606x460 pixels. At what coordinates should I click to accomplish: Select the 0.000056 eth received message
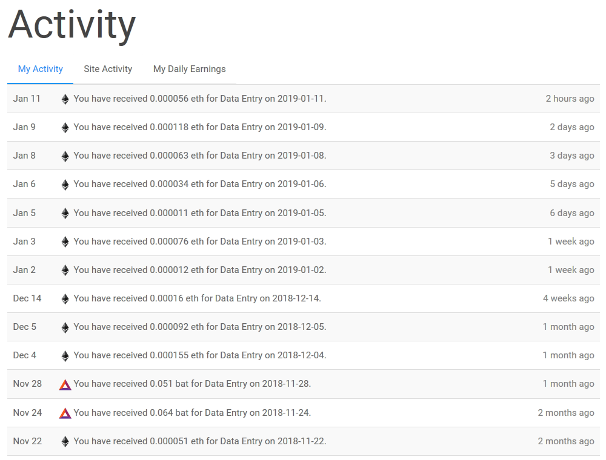[x=200, y=99]
